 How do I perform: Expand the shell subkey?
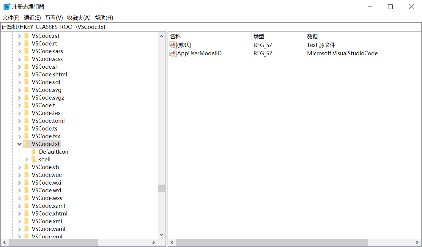(27, 159)
